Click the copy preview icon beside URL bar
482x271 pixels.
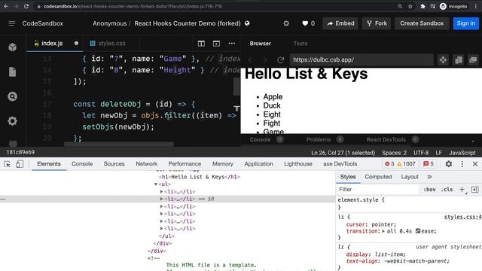pos(459,59)
